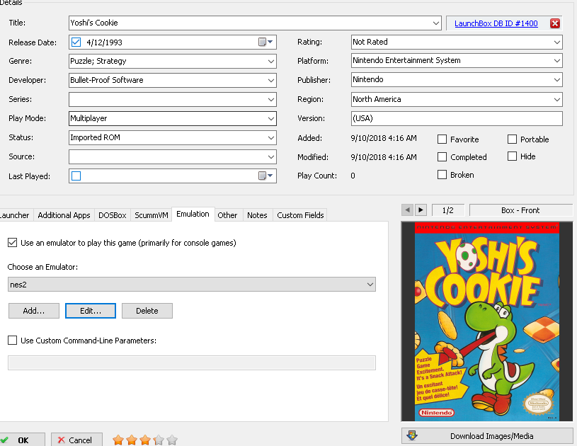Mark the game as Completed
This screenshot has height=446, width=577.
point(442,156)
